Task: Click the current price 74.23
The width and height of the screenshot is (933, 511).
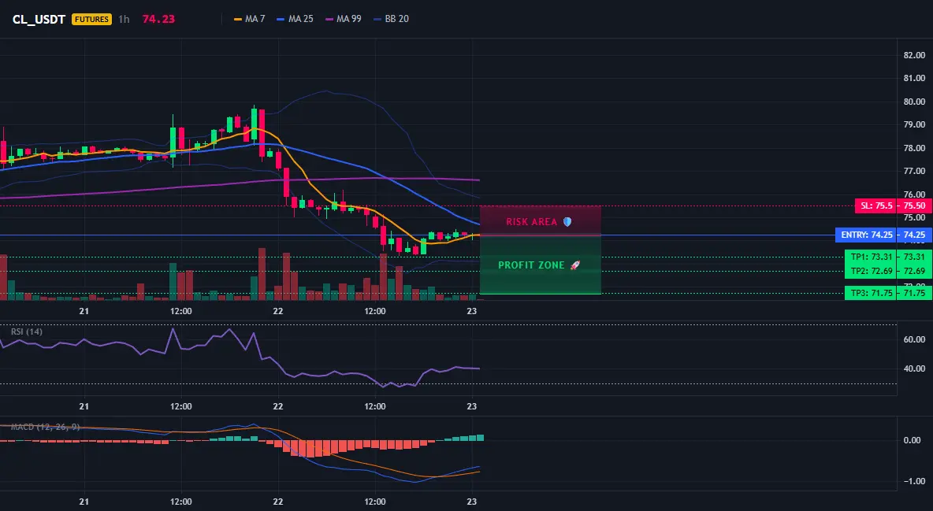Action: (158, 19)
